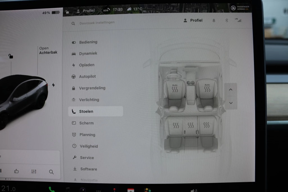The width and height of the screenshot is (288, 192).
Task: Select Verlichting in the settings list
Action: click(x=89, y=100)
